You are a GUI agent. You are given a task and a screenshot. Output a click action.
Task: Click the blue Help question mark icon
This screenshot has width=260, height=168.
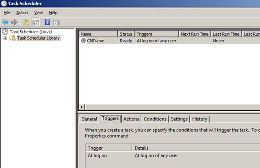[x=47, y=22]
